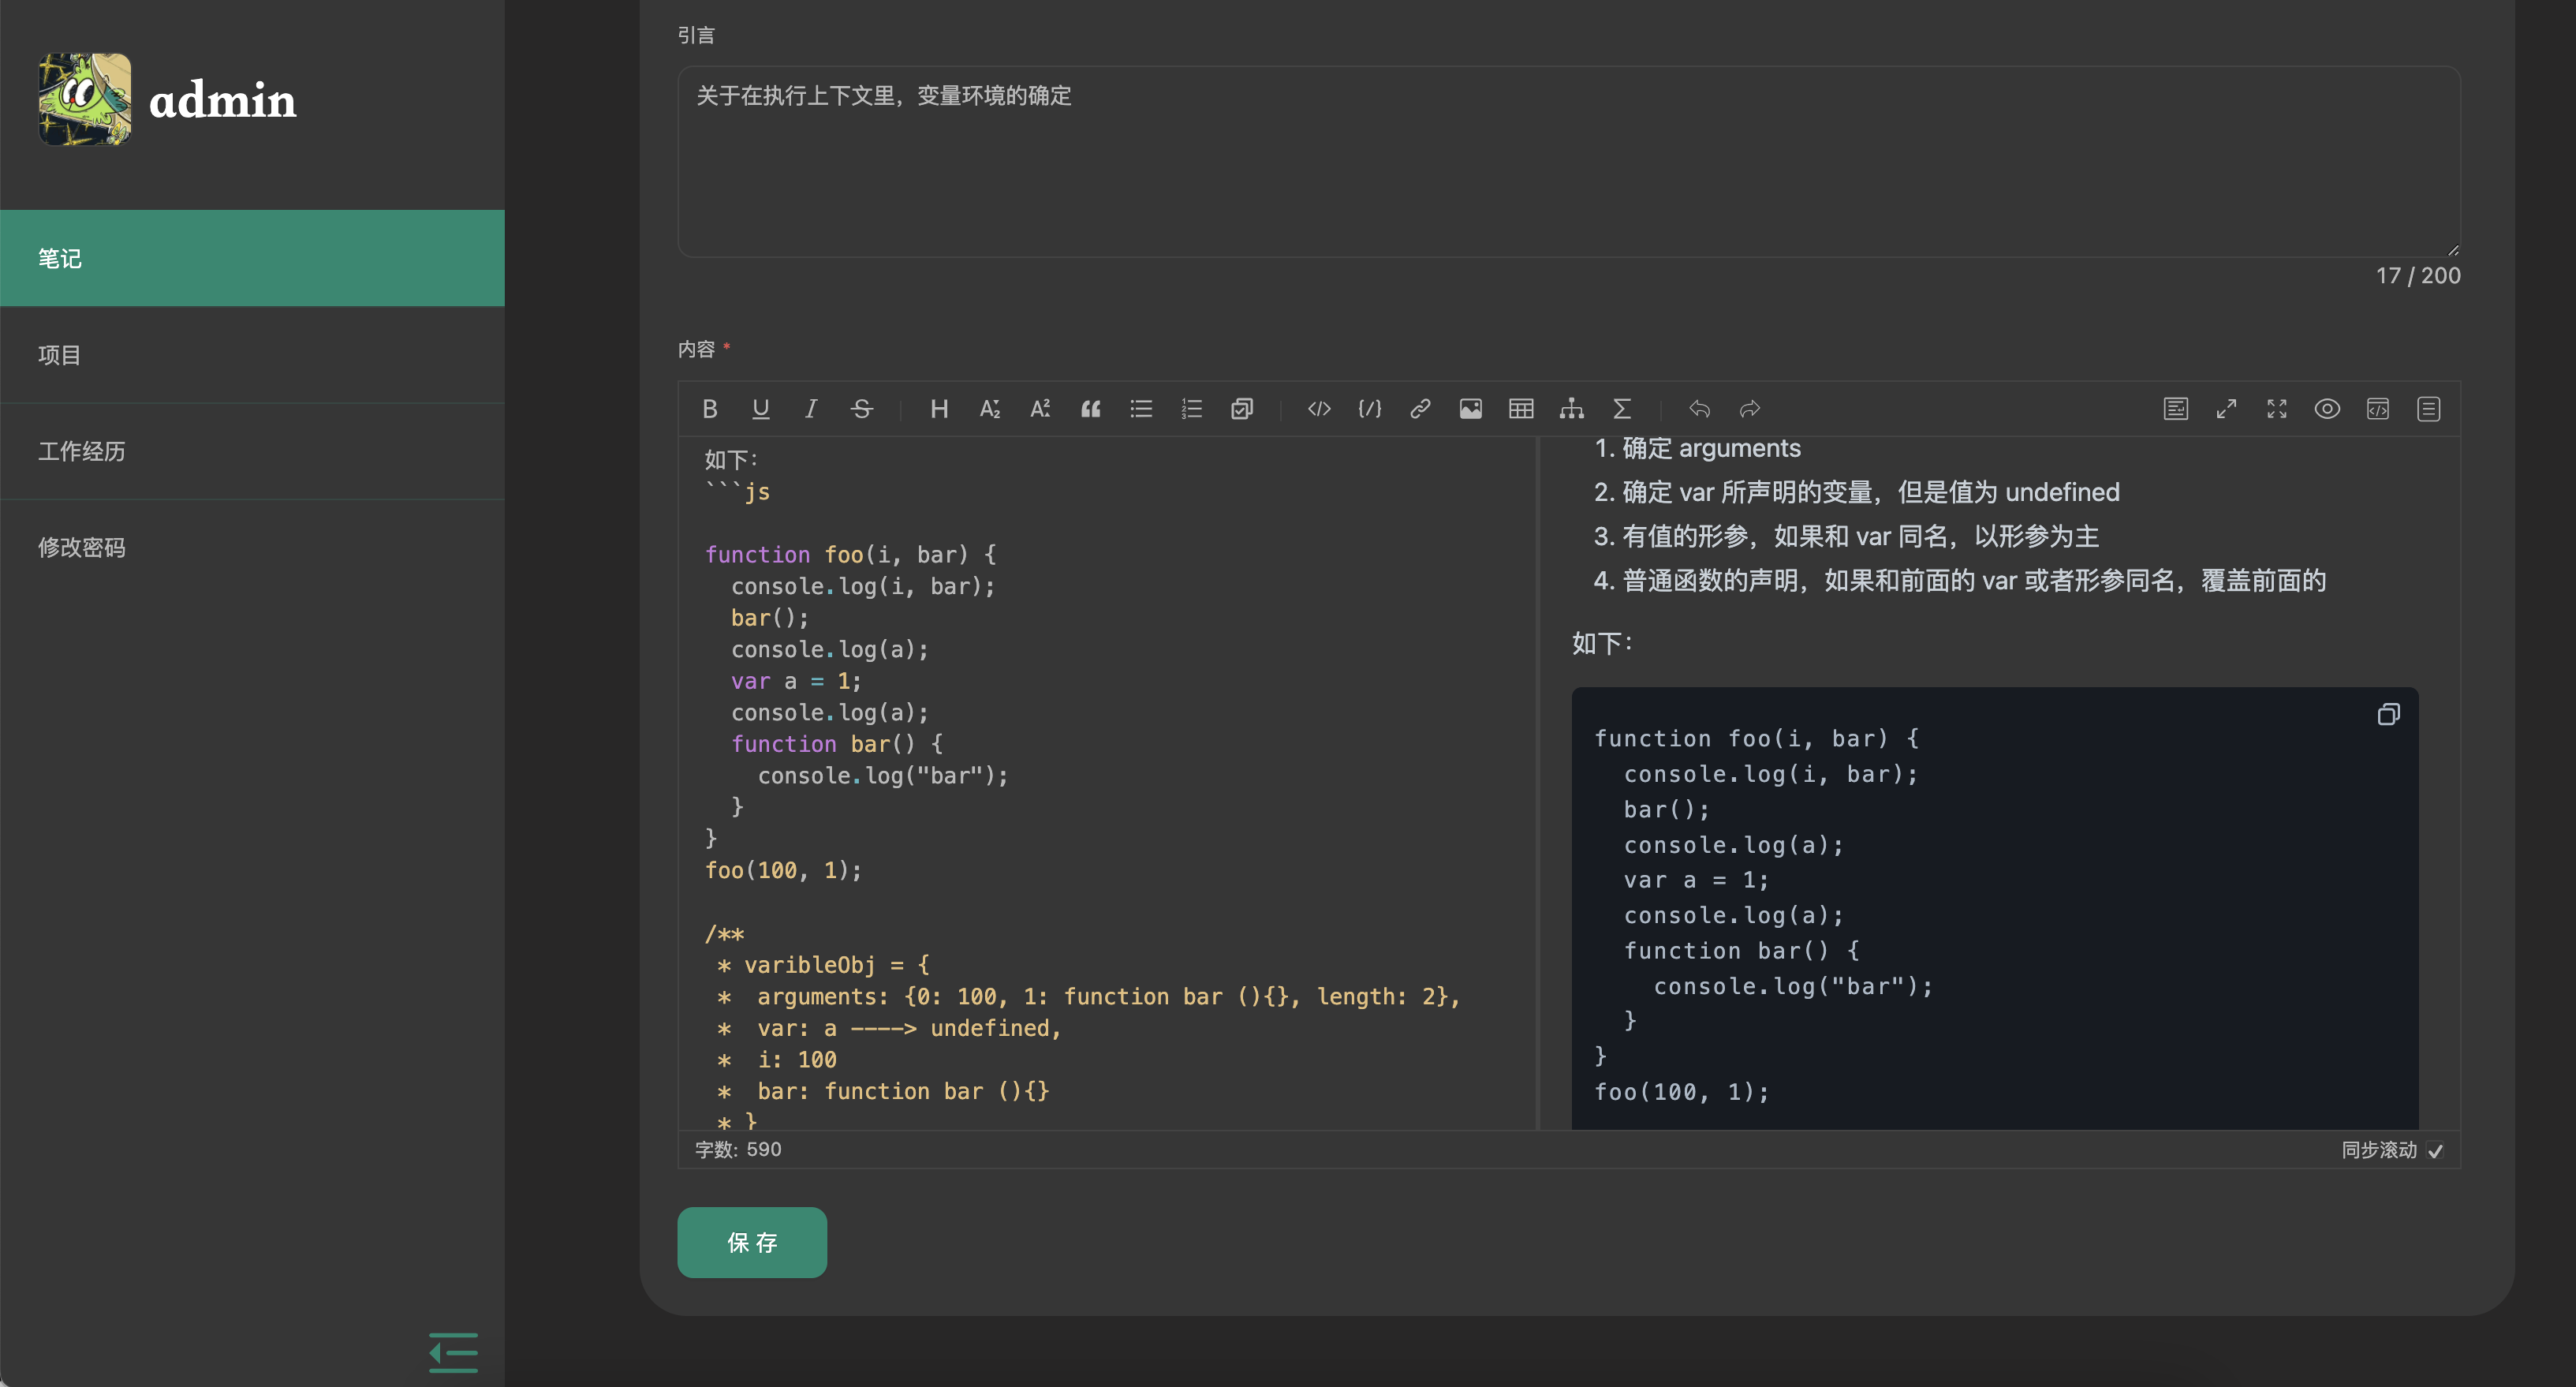
Task: Insert an ordered numbered list
Action: pos(1192,409)
